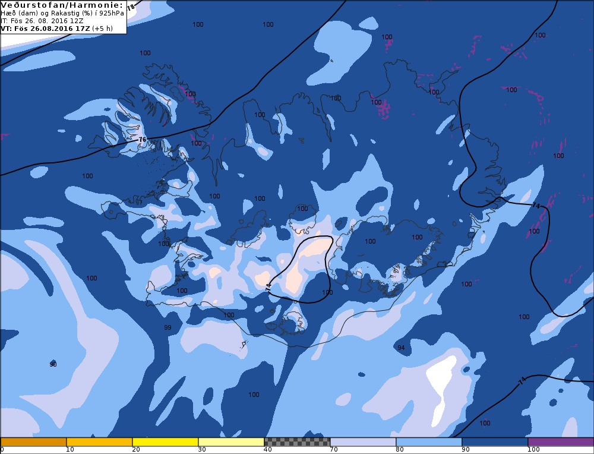This screenshot has height=454, width=594.
Task: Pick the lavender 70–80 legend swatch
Action: pos(363,442)
